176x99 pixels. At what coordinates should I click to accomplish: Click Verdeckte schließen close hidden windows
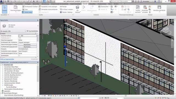[x=145, y=9]
